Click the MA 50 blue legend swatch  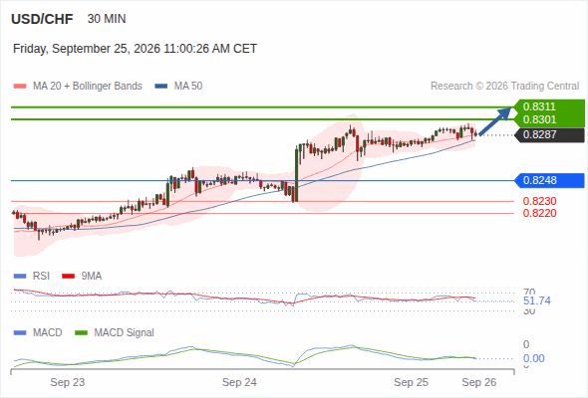coord(161,87)
